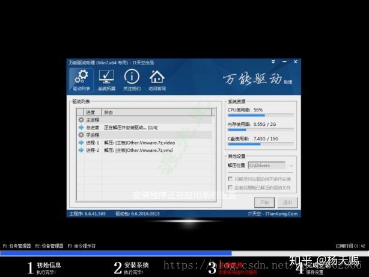
Task: Click the 进度 column header
Action: click(93, 113)
